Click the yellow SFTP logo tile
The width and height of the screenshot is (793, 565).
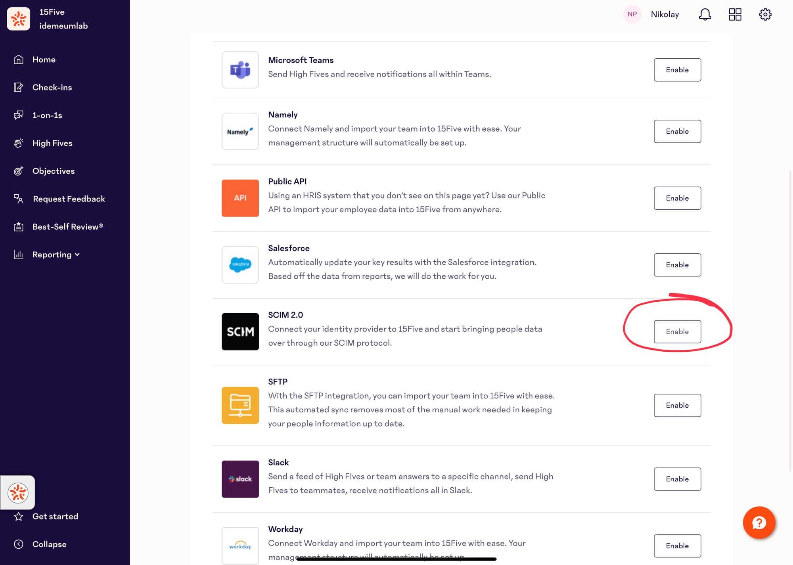click(240, 405)
